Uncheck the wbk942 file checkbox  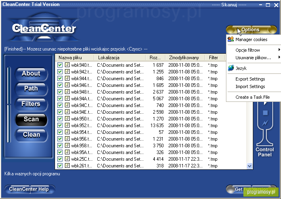(60, 72)
